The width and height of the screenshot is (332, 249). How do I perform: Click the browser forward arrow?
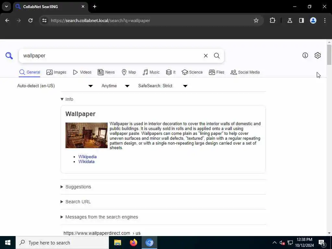coord(18,20)
